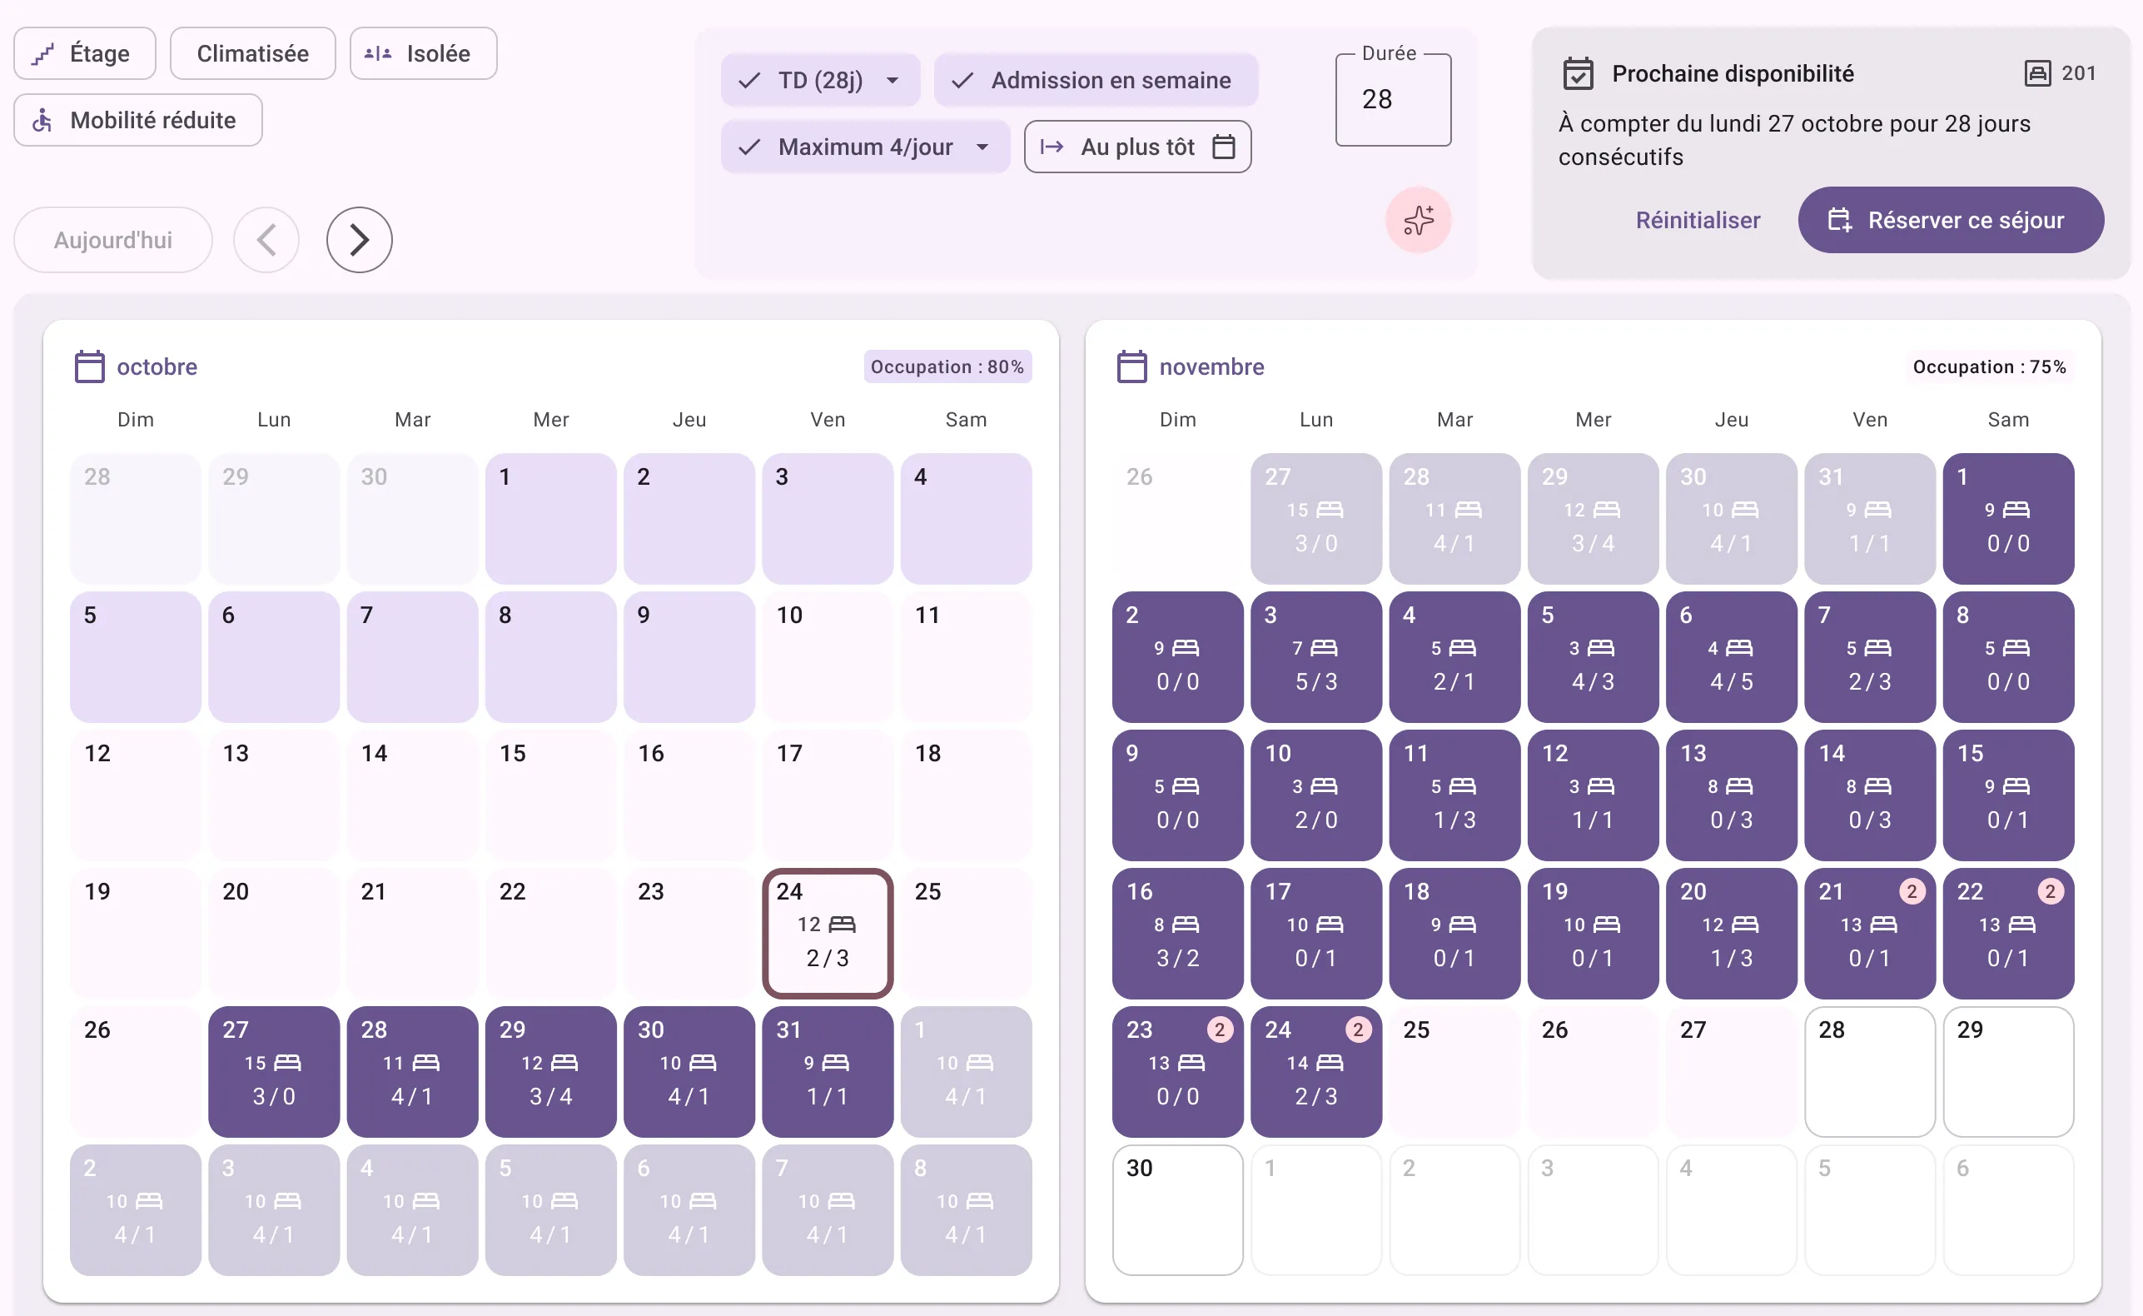Select the TD (28j) filter chip
This screenshot has width=2143, height=1316.
pos(820,80)
